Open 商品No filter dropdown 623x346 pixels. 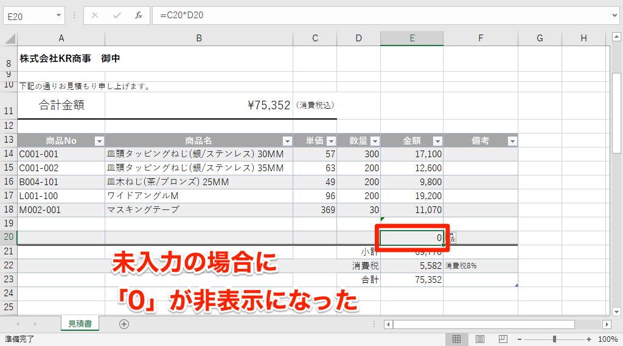point(99,141)
